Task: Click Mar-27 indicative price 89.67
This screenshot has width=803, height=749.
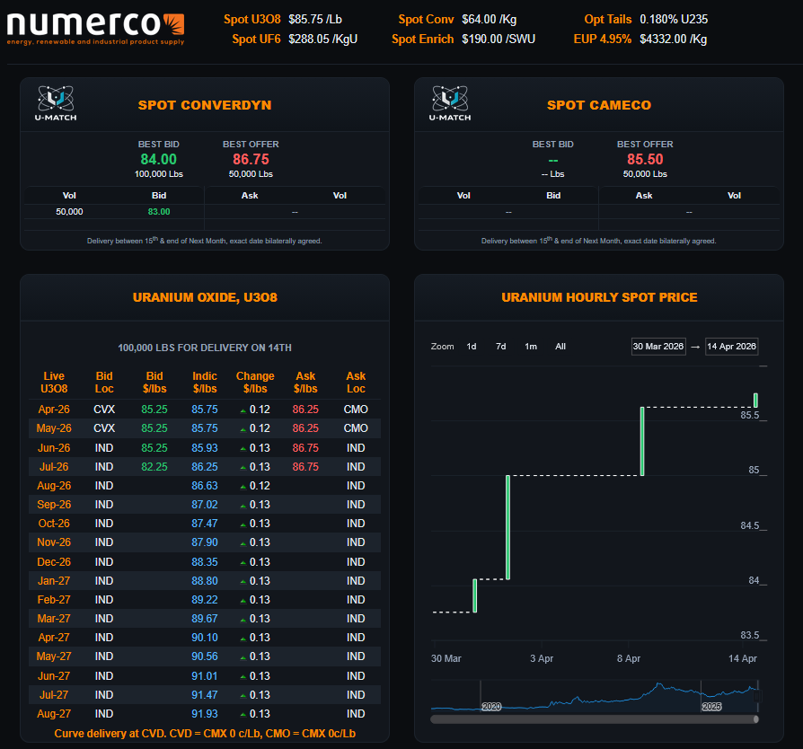Action: (x=204, y=619)
